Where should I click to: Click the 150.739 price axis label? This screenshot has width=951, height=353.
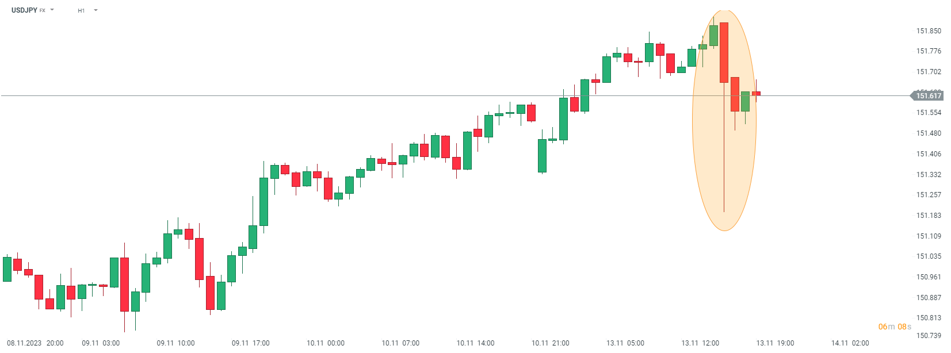(929, 336)
